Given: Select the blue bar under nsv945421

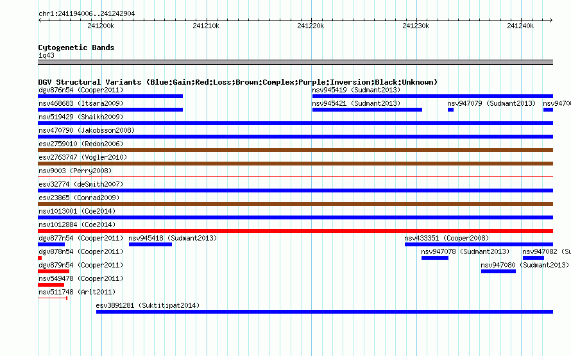Looking at the screenshot, I should [x=367, y=110].
